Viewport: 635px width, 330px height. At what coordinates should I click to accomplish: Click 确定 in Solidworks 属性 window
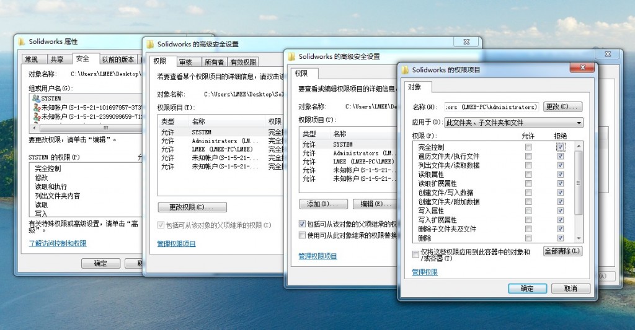pyautogui.click(x=100, y=263)
